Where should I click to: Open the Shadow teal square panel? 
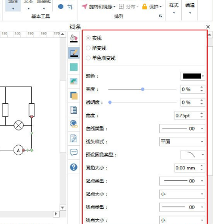click(x=74, y=67)
